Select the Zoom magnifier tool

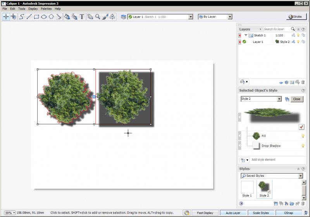coord(98,17)
